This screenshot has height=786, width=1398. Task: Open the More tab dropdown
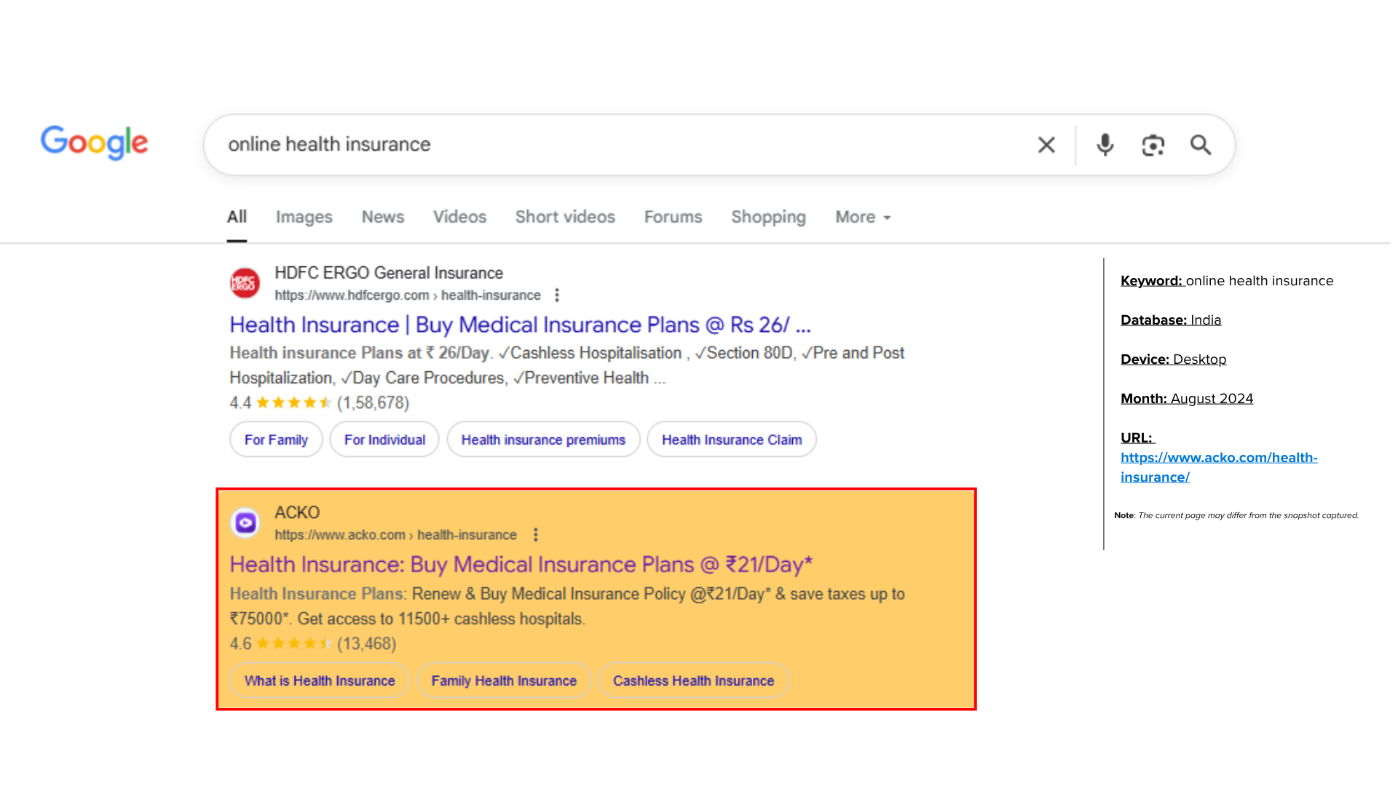click(862, 217)
